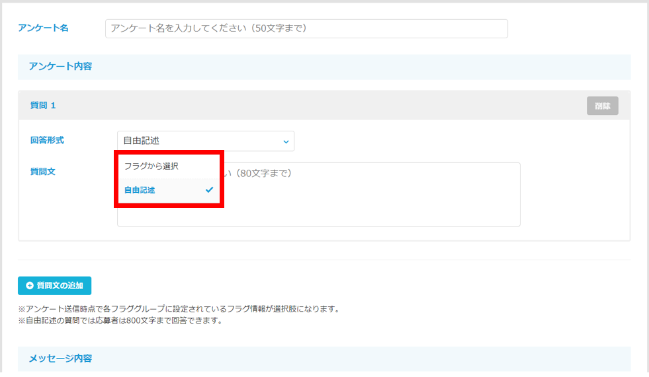Click the note about 800文字 free answers
This screenshot has height=377, width=649.
pyautogui.click(x=120, y=321)
